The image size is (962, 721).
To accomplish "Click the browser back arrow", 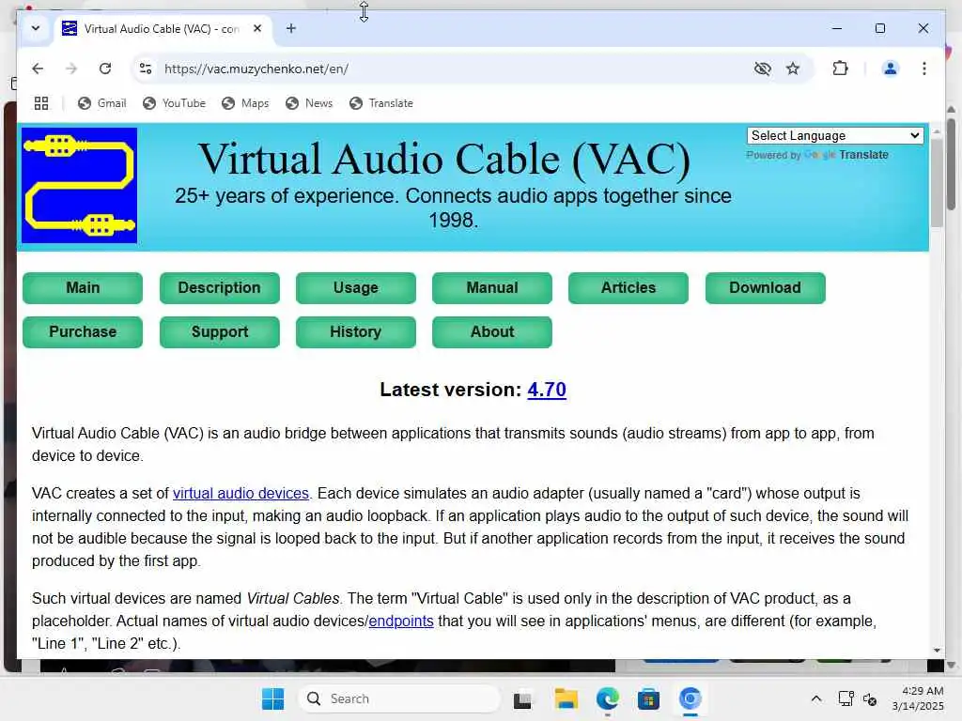I will pyautogui.click(x=38, y=69).
